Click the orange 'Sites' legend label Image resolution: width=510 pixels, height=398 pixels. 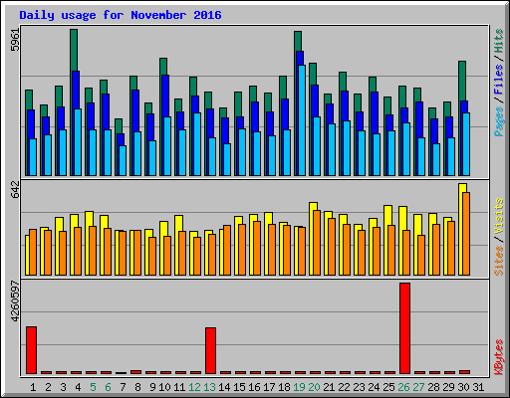click(x=498, y=261)
